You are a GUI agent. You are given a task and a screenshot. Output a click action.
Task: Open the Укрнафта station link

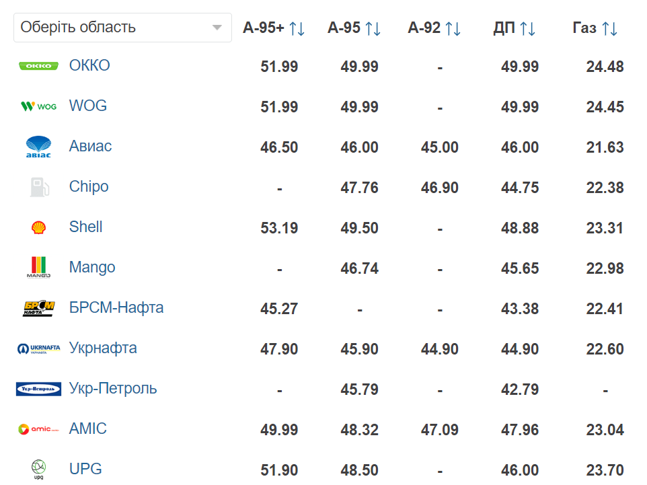coord(103,348)
